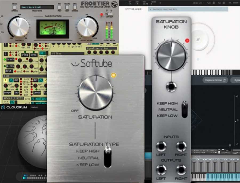Select the ring modulation button on oscillator 2
The image size is (240, 183).
(25, 55)
